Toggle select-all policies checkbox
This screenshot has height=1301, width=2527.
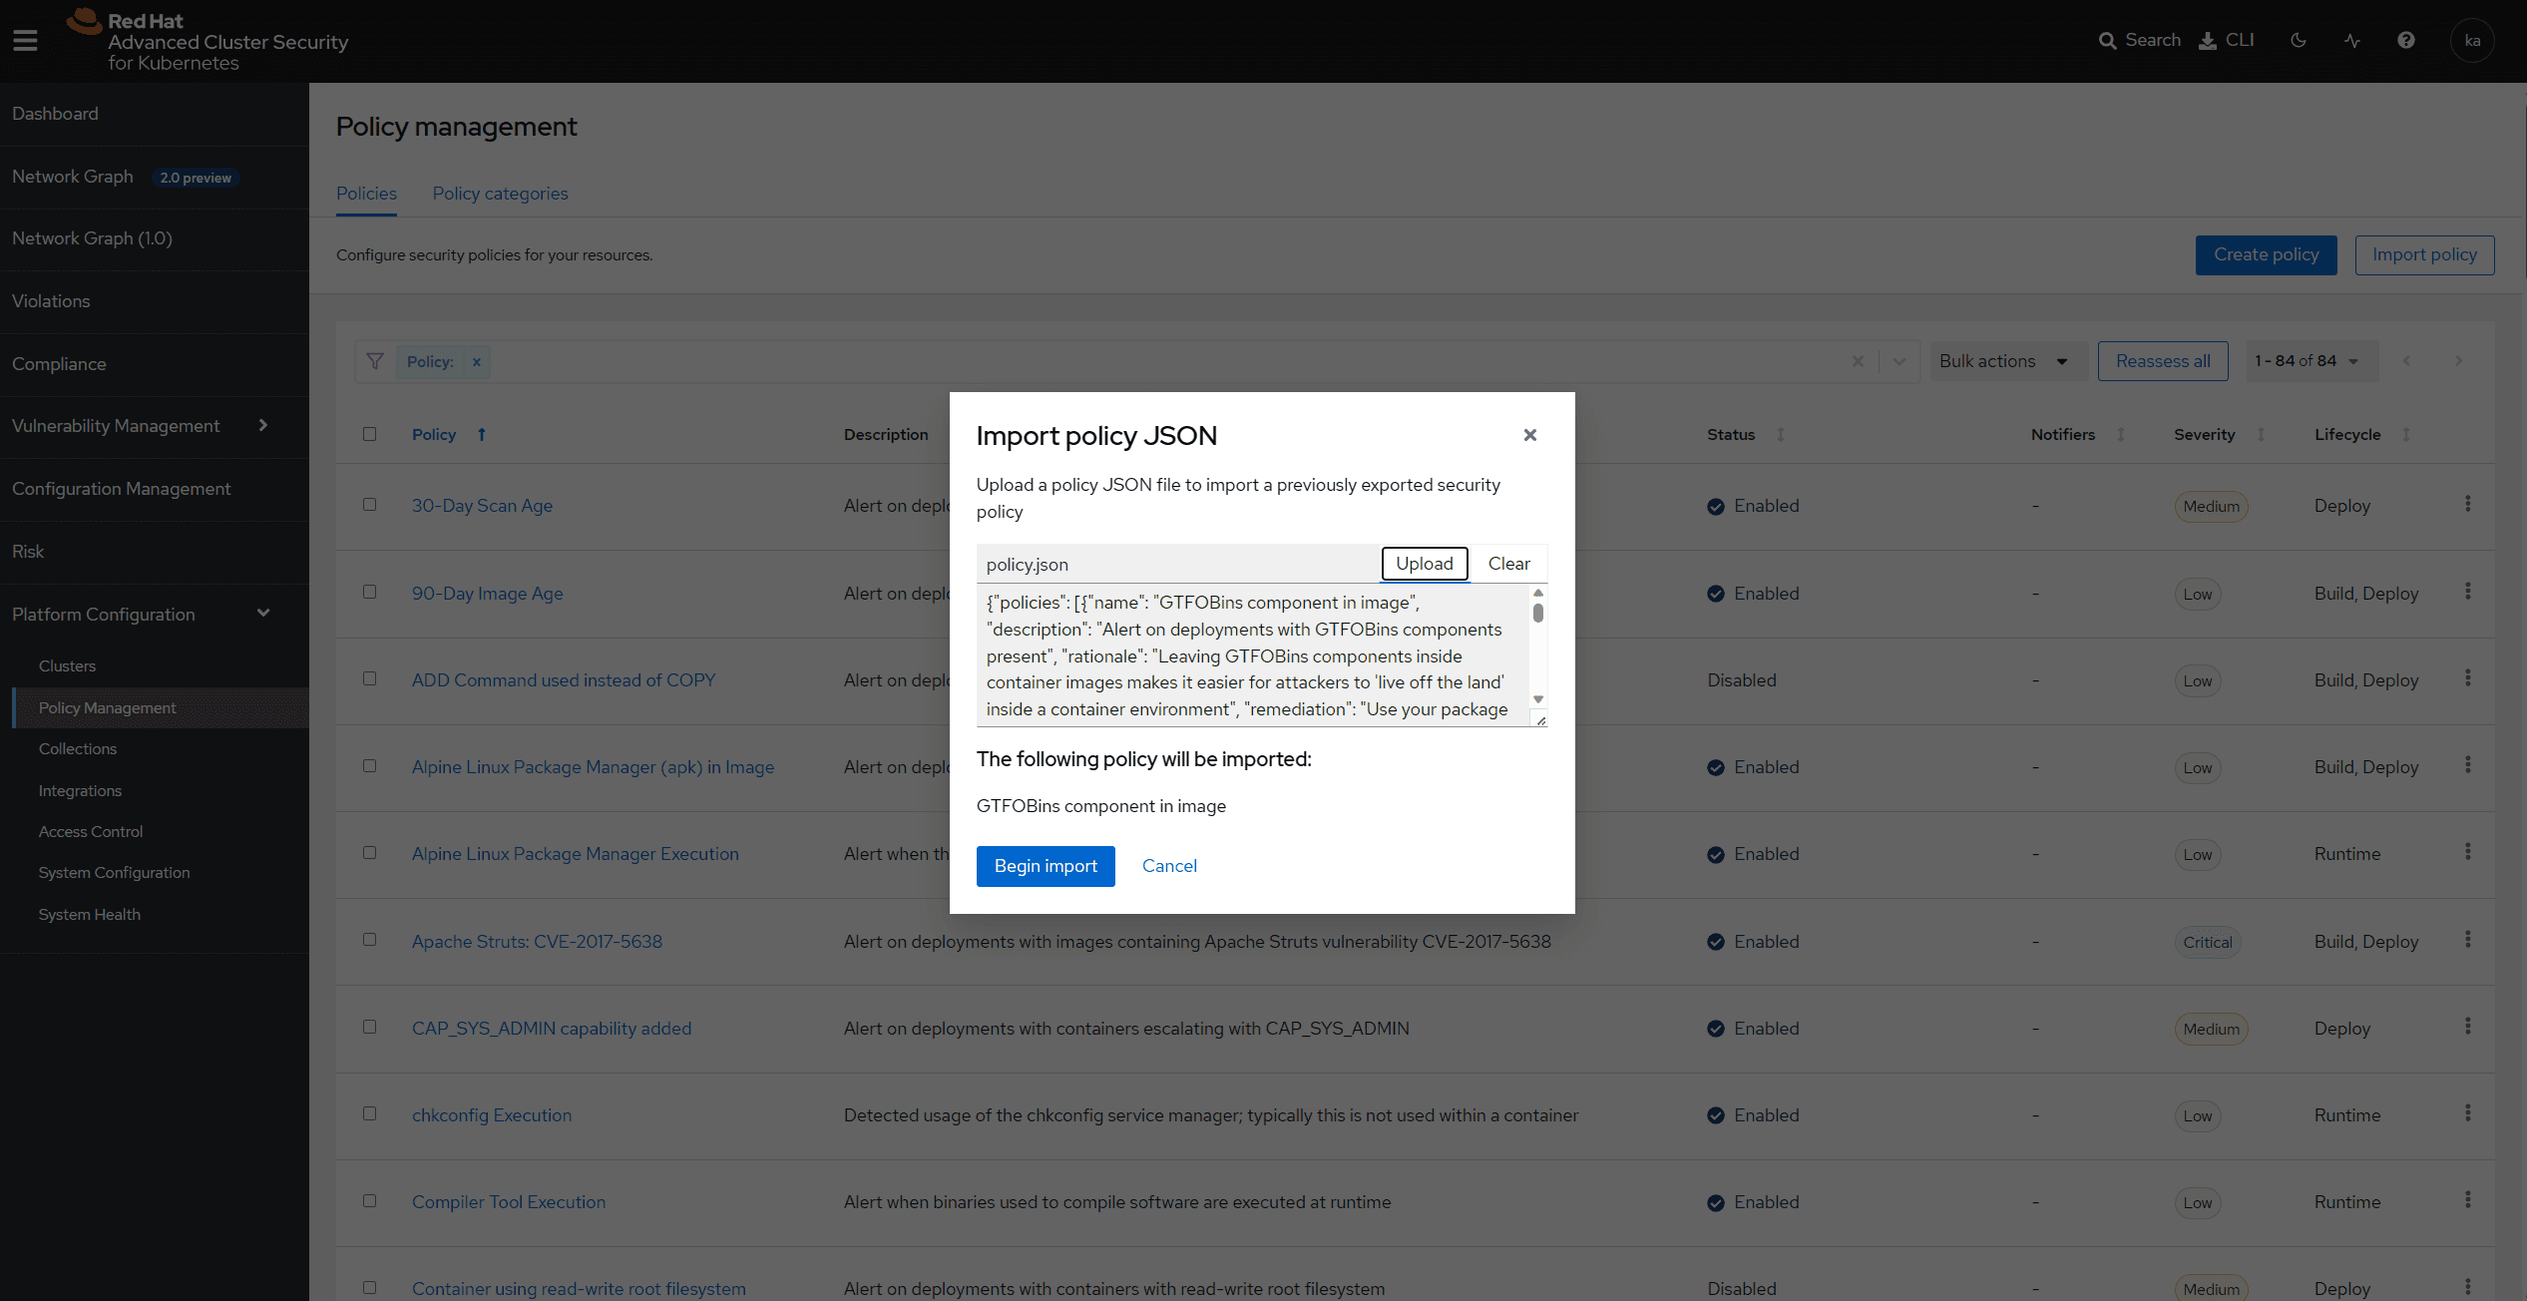370,434
